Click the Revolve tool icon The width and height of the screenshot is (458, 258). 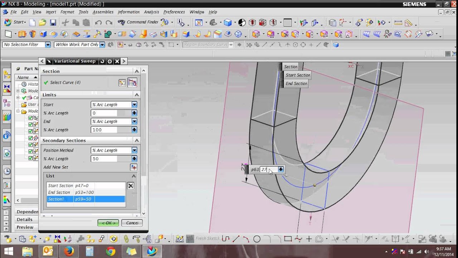point(33,34)
